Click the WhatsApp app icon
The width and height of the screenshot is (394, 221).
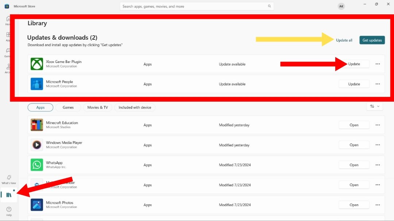[x=37, y=165]
